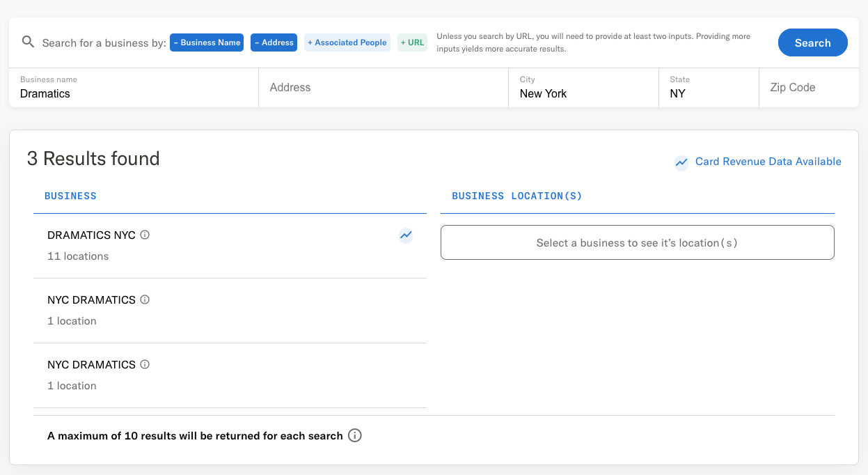Click the Zip Code input field
Screen dimensions: 868x475
(x=809, y=88)
